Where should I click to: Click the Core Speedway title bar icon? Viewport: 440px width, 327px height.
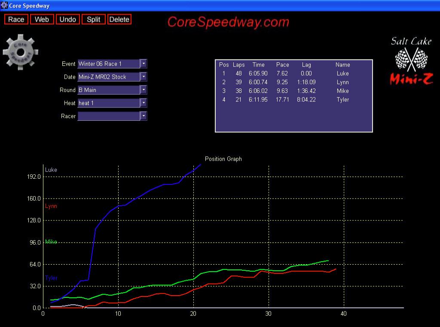click(4, 5)
